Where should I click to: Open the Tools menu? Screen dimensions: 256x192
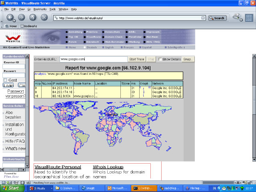coord(52,9)
